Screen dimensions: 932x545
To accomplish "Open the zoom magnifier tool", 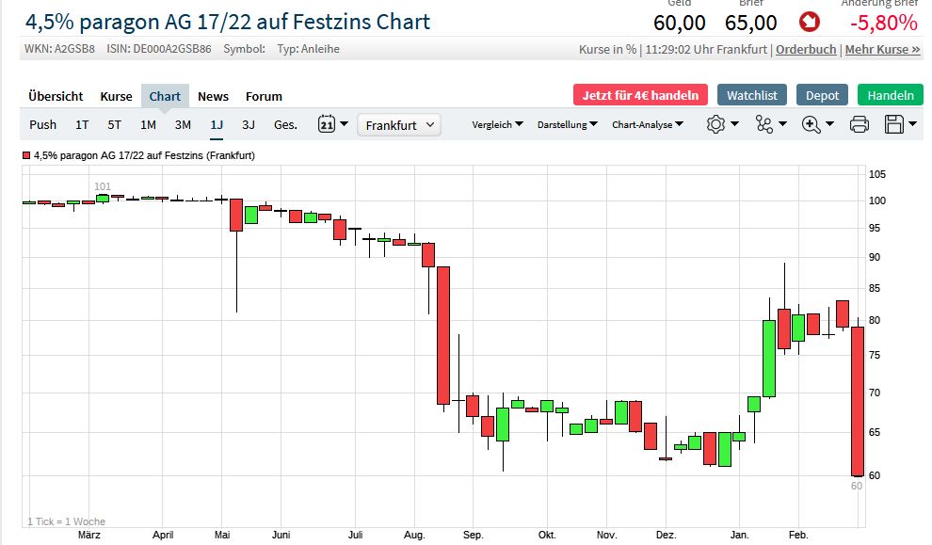I will coord(811,124).
